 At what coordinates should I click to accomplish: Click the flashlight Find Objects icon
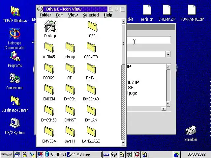[32, 154]
